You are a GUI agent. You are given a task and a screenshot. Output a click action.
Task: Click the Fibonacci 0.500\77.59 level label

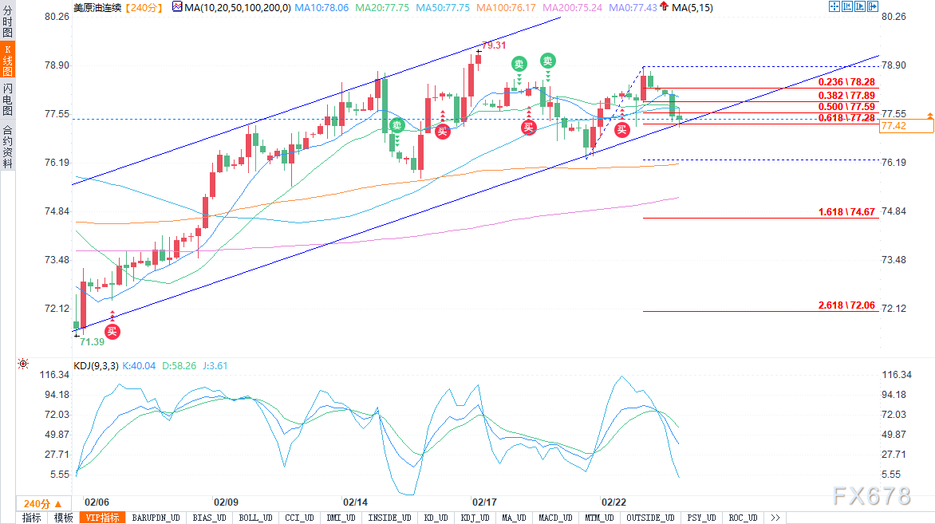point(846,107)
